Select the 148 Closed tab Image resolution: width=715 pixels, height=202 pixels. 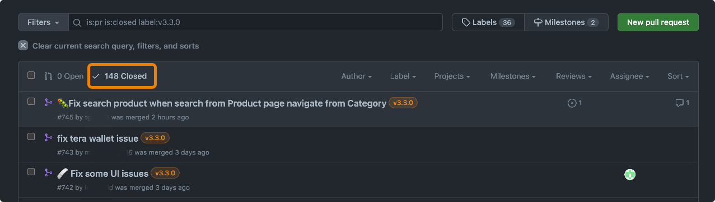click(121, 76)
